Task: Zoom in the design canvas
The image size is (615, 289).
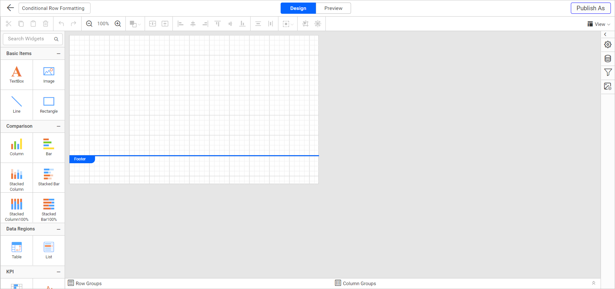Action: (x=118, y=24)
